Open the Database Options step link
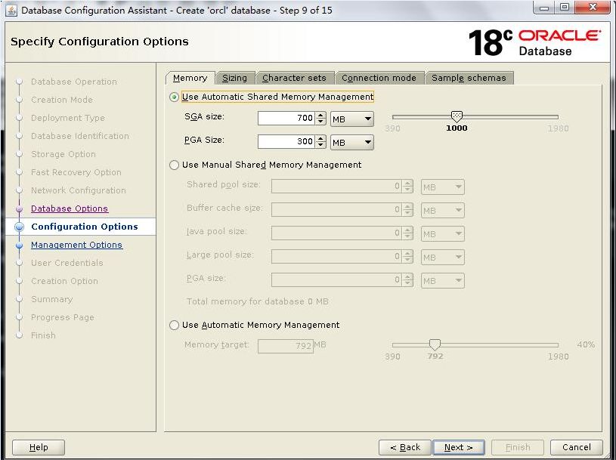Viewport: 616px width, 460px height. [70, 208]
